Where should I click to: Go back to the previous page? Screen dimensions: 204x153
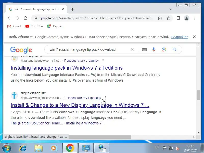tap(9, 18)
